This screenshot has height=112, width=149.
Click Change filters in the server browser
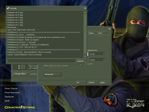tap(21, 74)
